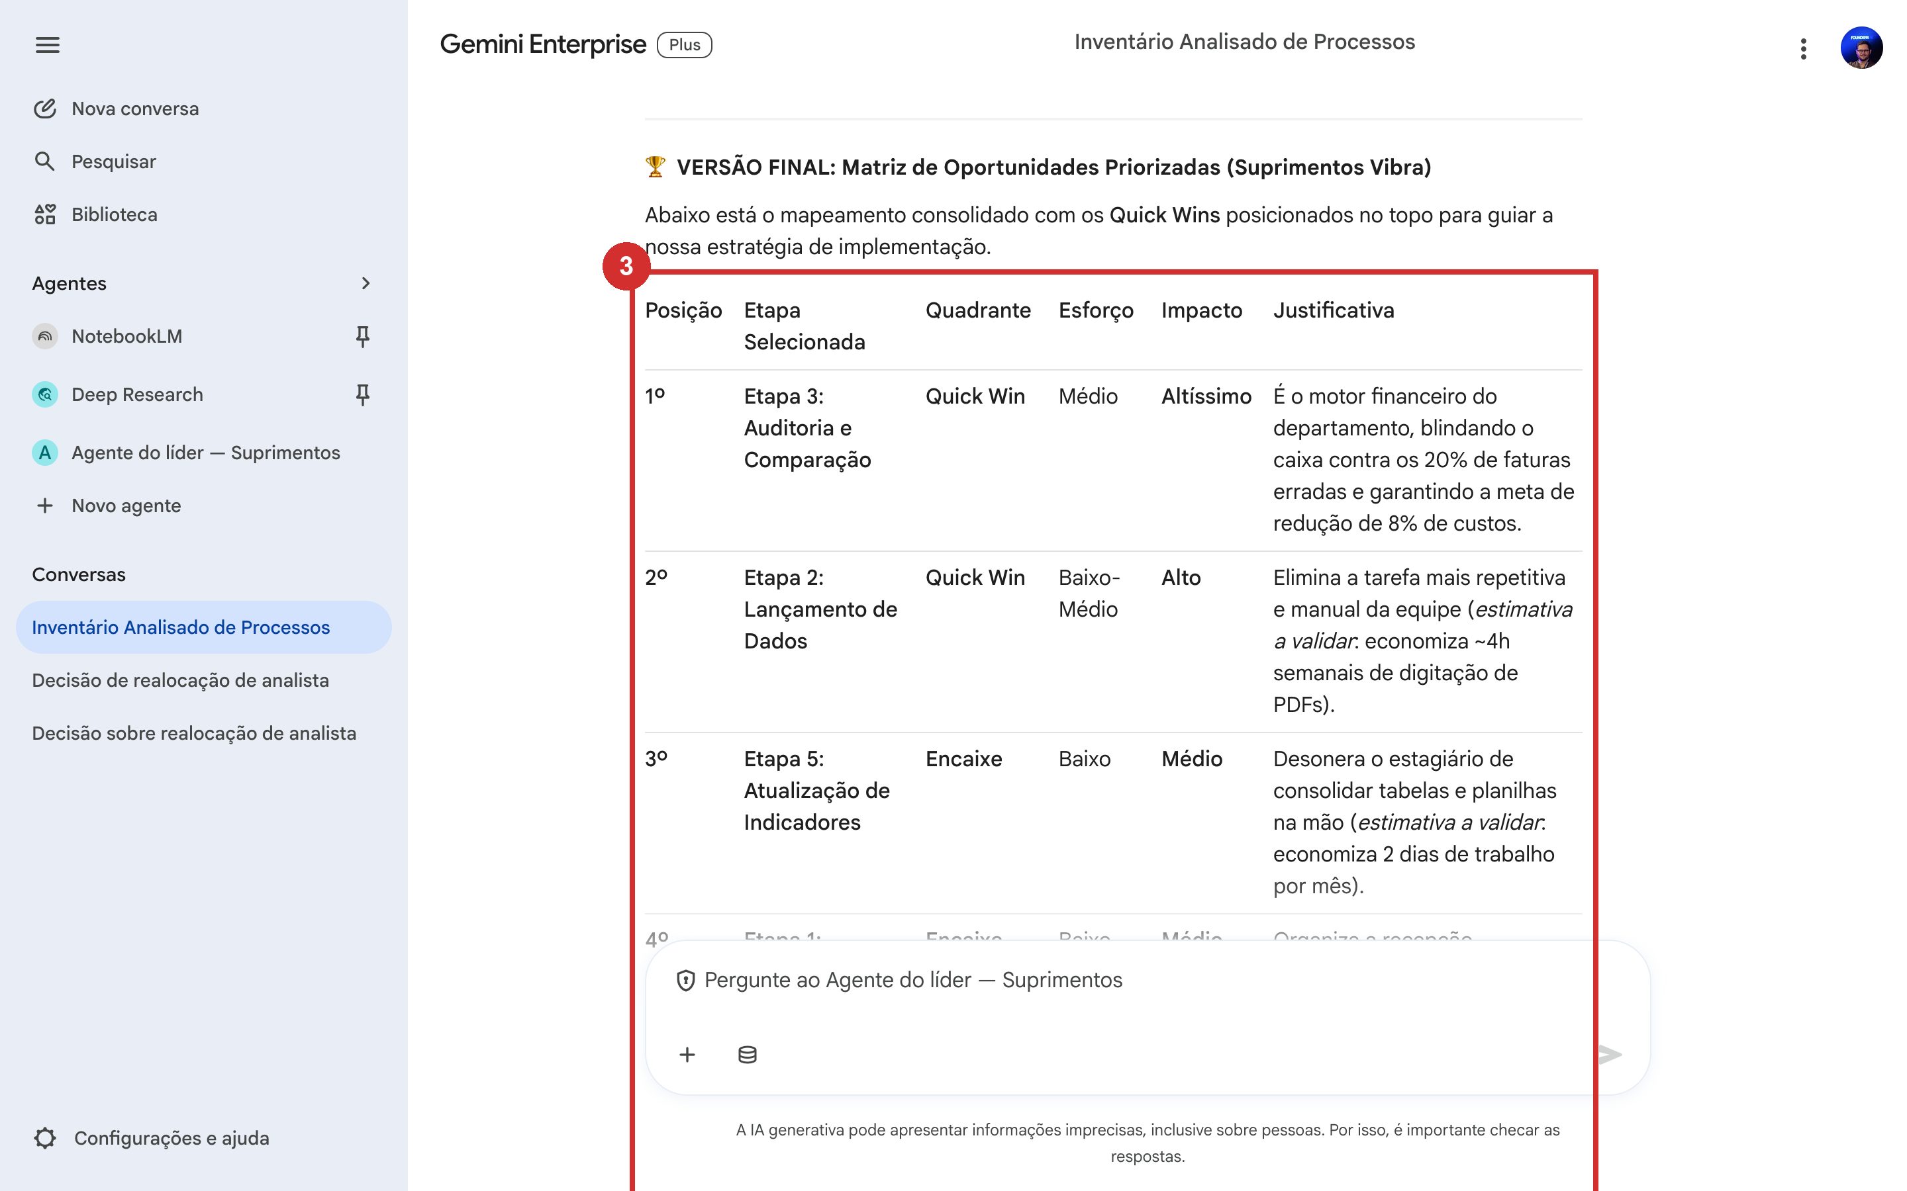Click the plus attach button in prompt box

[x=687, y=1055]
